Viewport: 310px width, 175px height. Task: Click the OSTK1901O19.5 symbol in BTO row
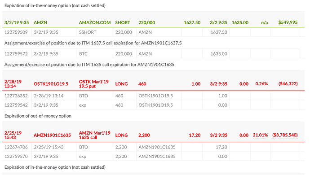click(x=155, y=96)
